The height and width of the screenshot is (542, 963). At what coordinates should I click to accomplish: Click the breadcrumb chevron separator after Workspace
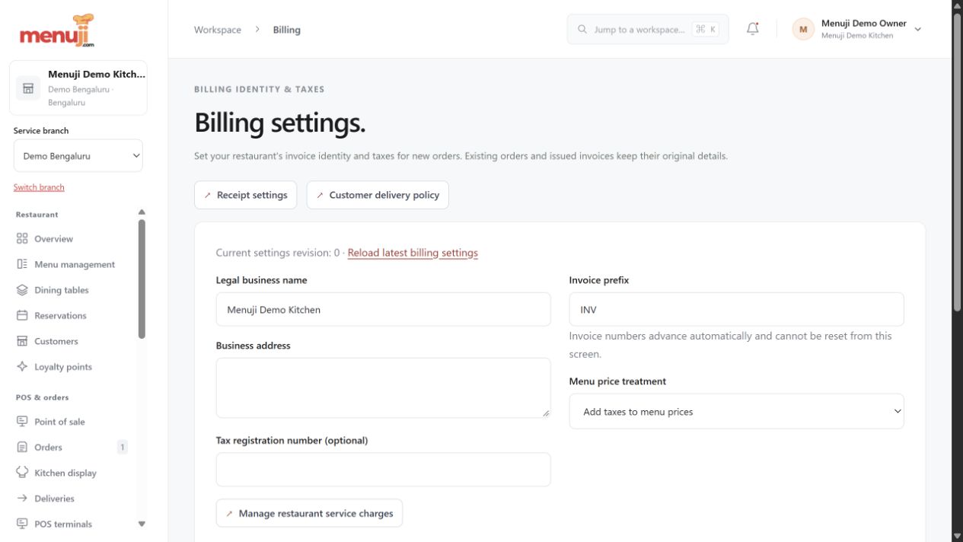[x=257, y=30]
